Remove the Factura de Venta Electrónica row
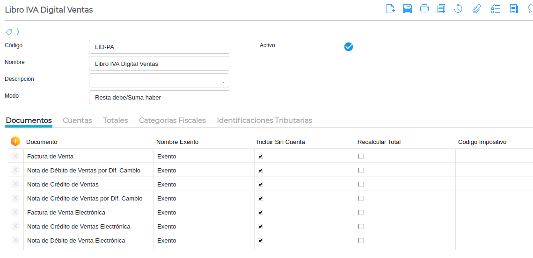 (15, 212)
